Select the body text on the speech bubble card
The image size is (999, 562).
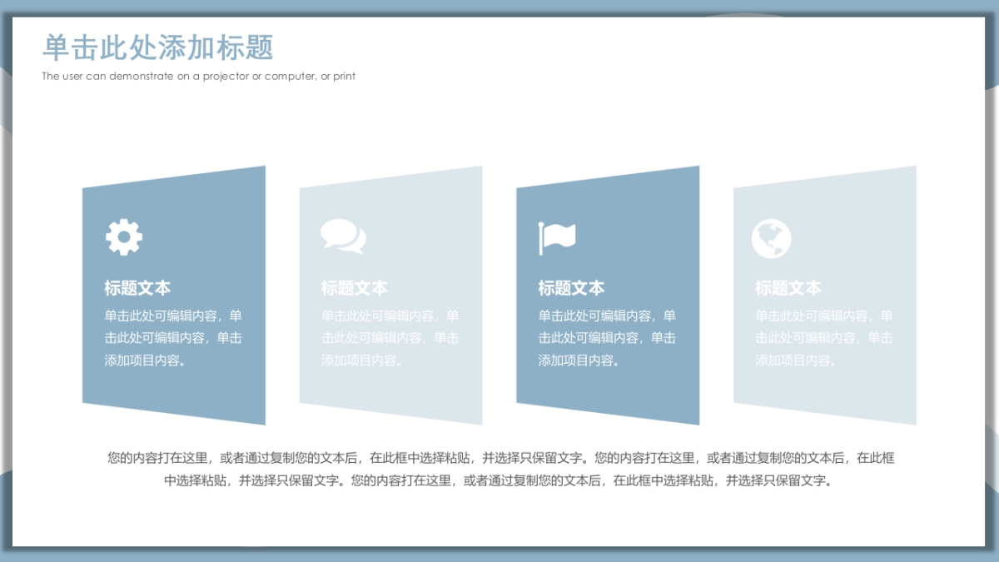(391, 338)
